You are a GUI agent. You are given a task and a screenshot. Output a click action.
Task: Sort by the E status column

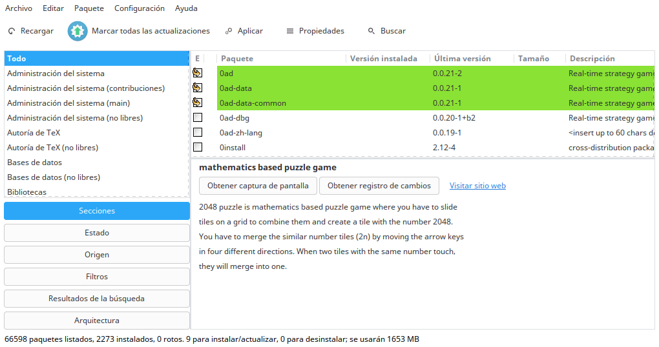198,58
